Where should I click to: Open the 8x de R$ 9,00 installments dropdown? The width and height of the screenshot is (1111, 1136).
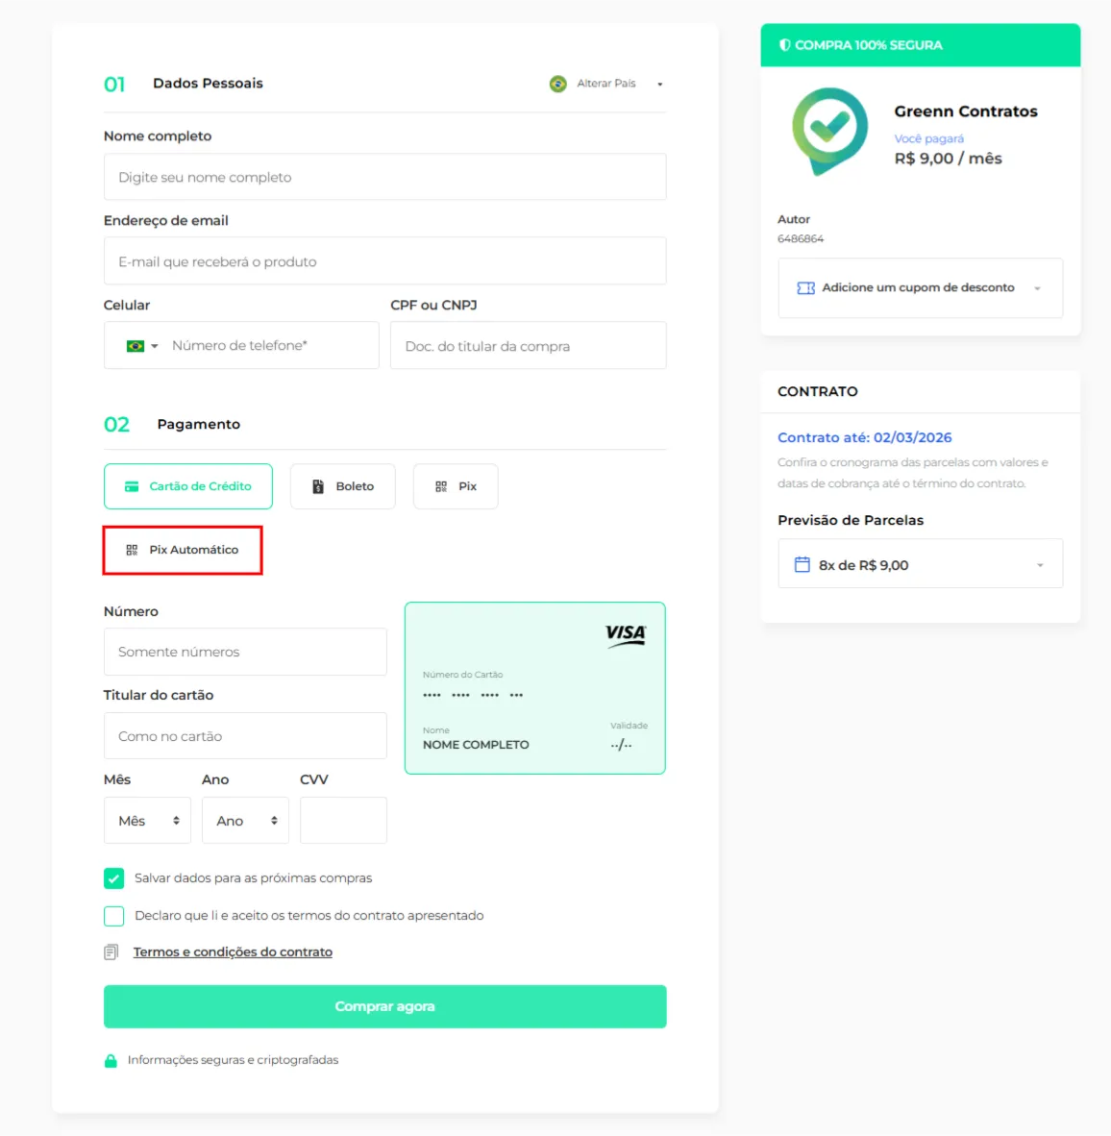(920, 563)
